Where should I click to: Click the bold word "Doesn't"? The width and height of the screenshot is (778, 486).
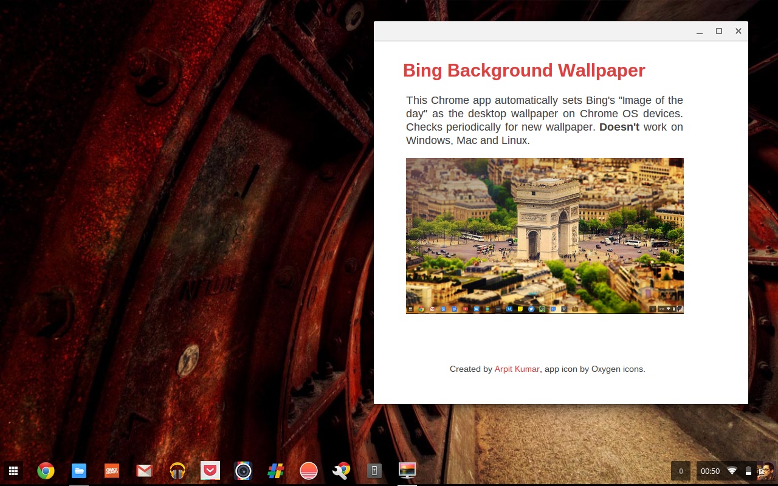[x=619, y=127]
